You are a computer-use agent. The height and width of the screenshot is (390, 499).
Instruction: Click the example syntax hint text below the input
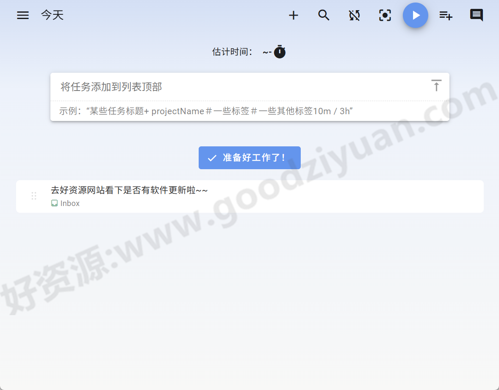point(206,111)
